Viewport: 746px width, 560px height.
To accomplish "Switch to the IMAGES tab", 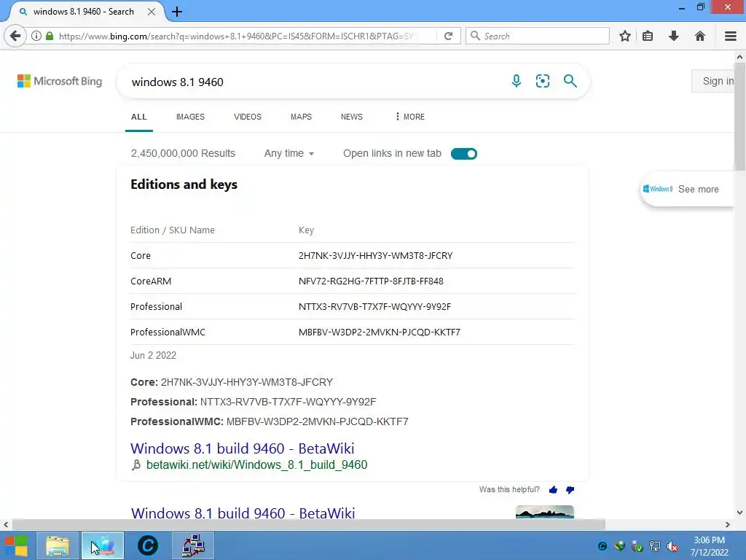I will point(190,117).
